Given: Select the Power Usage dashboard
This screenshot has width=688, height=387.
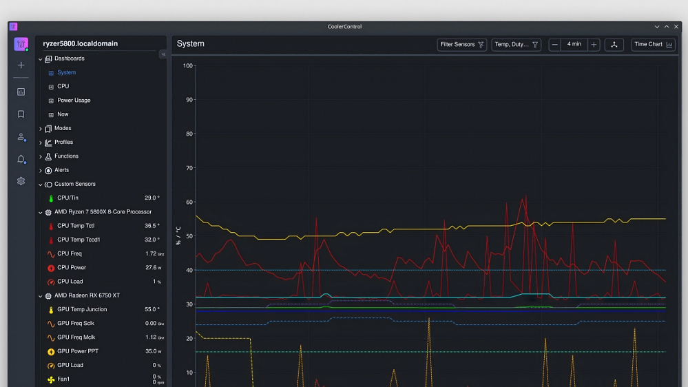Looking at the screenshot, I should coord(74,101).
